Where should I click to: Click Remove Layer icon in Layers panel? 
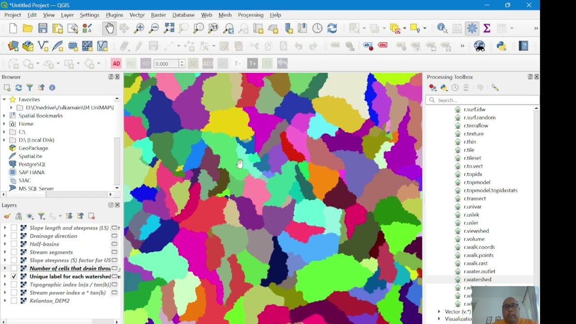pos(91,216)
